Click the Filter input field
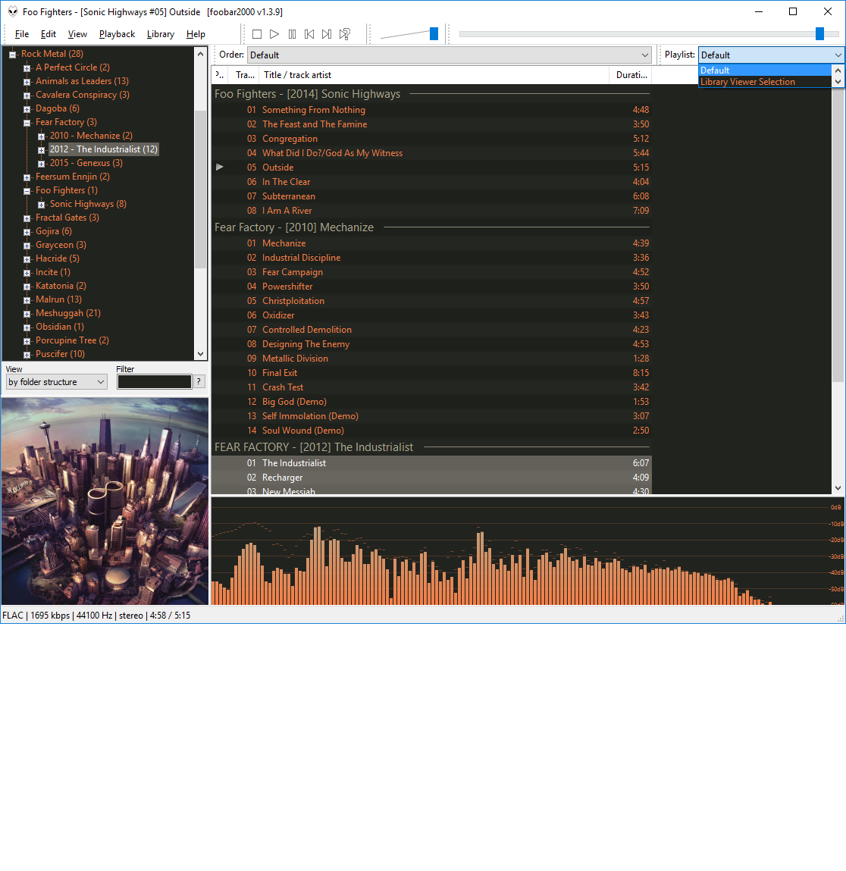 [155, 381]
